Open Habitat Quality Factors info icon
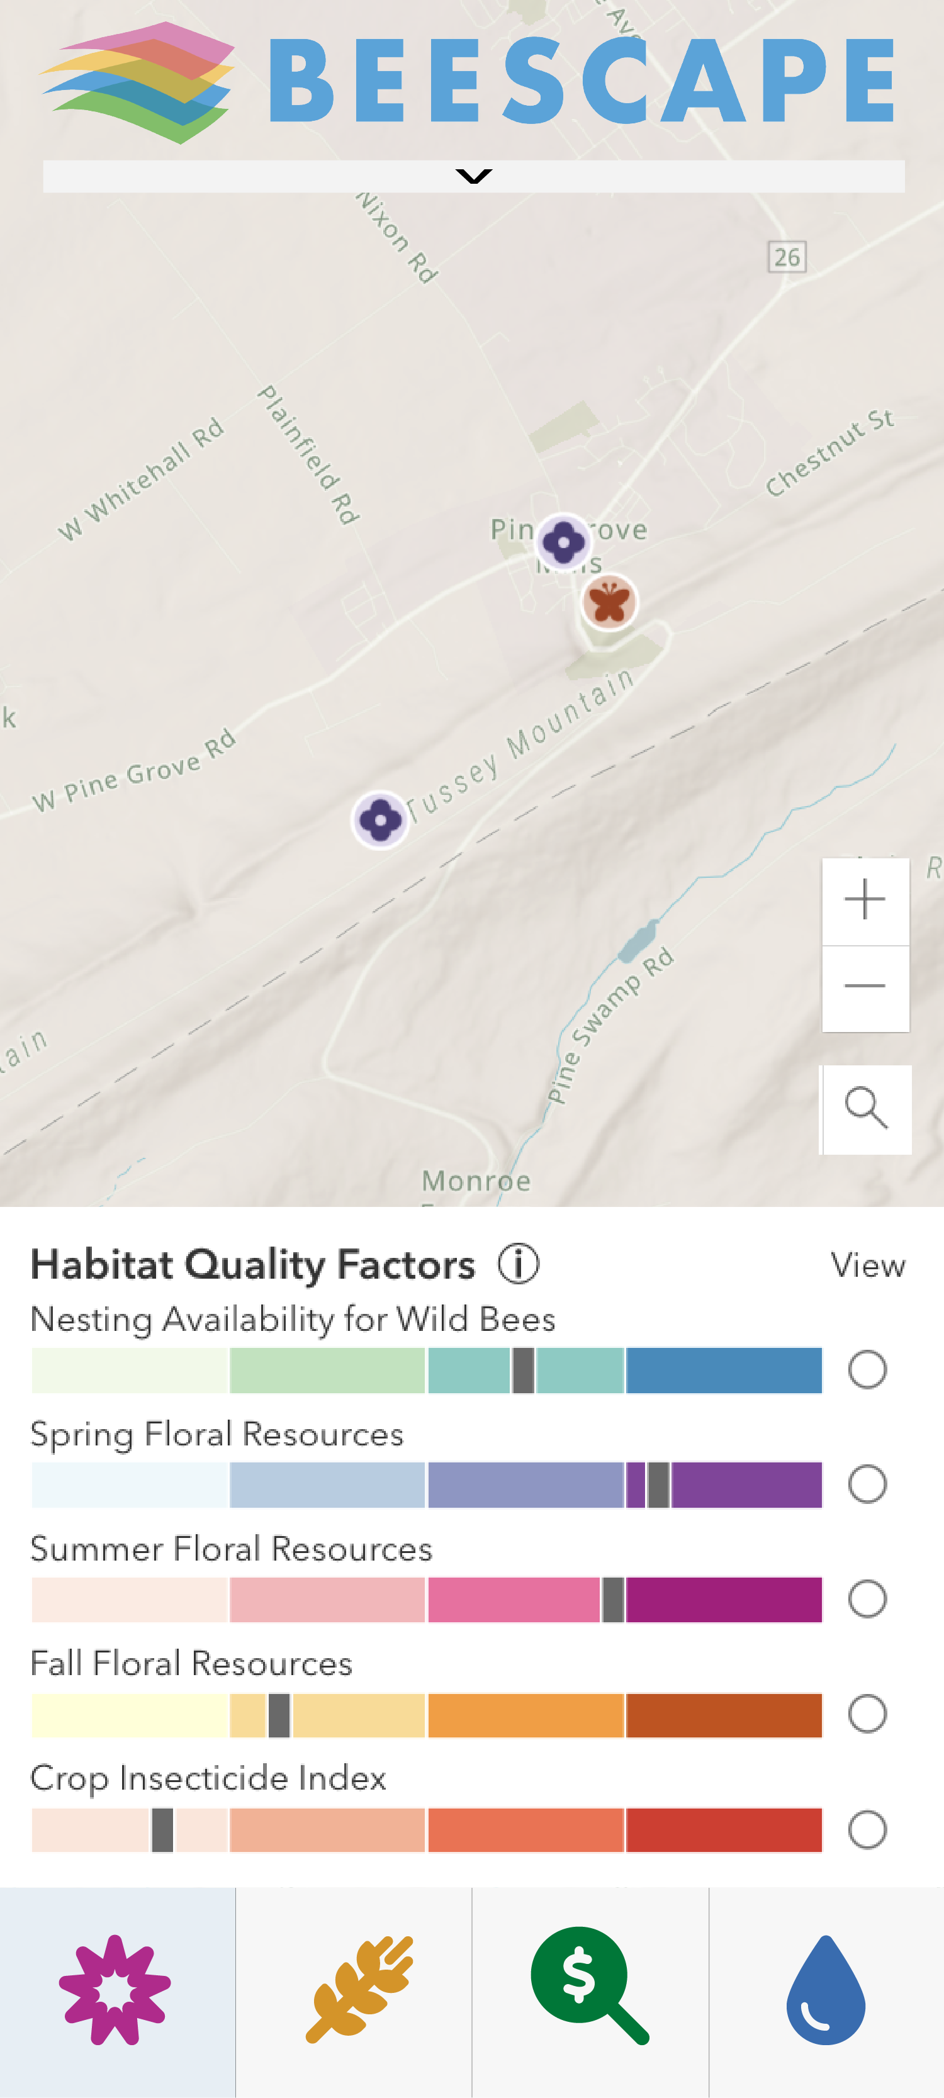The width and height of the screenshot is (944, 2098). [x=519, y=1264]
